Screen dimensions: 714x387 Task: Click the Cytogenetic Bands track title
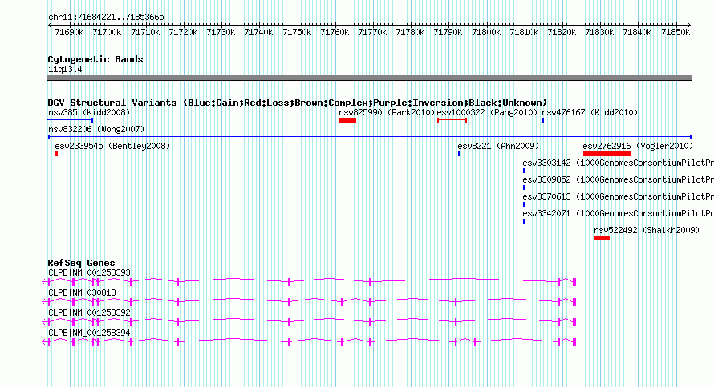pyautogui.click(x=95, y=59)
